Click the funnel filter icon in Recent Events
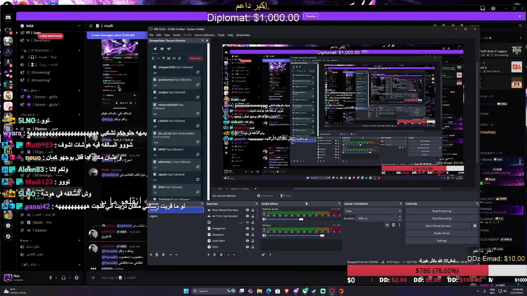The width and height of the screenshot is (527, 296). coord(163,58)
